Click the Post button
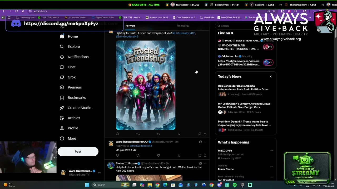 click(78, 151)
